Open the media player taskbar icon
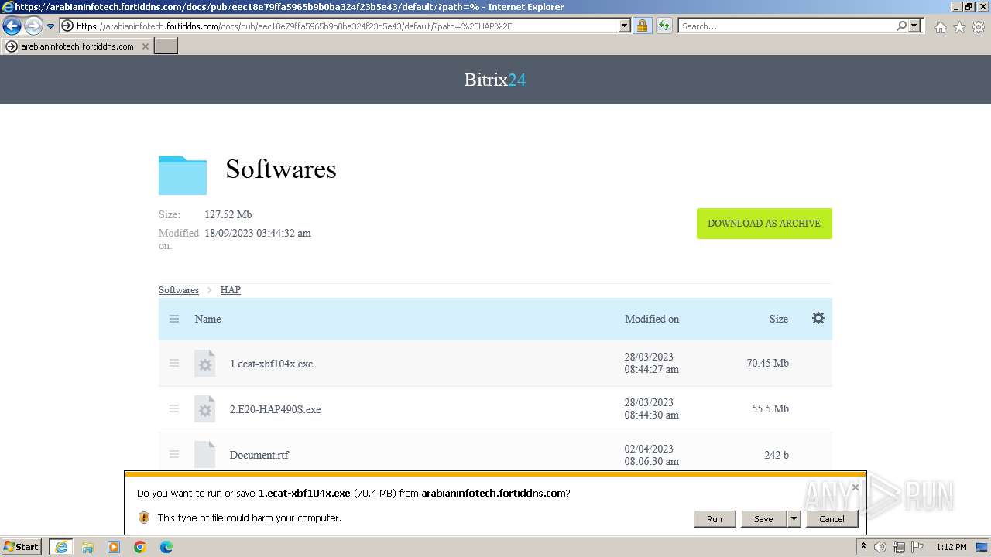The height and width of the screenshot is (557, 991). point(114,547)
